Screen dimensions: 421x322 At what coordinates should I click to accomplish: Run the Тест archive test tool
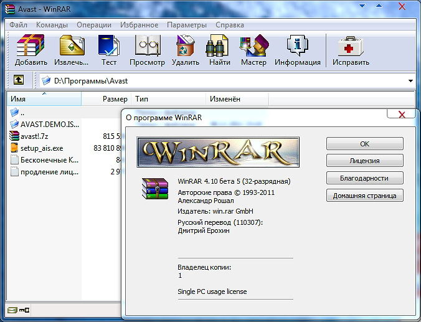click(109, 45)
